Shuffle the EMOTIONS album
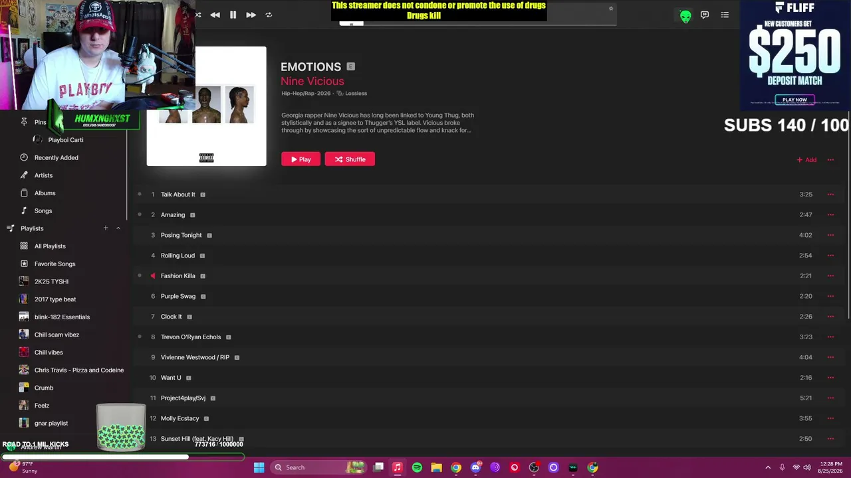This screenshot has height=478, width=851. 350,159
